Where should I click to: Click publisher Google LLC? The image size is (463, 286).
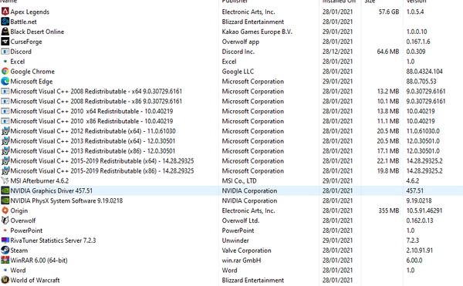click(x=238, y=72)
